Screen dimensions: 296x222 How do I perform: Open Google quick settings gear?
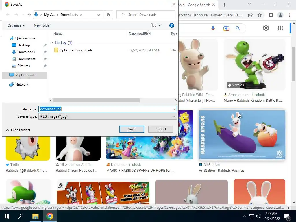coord(266,28)
